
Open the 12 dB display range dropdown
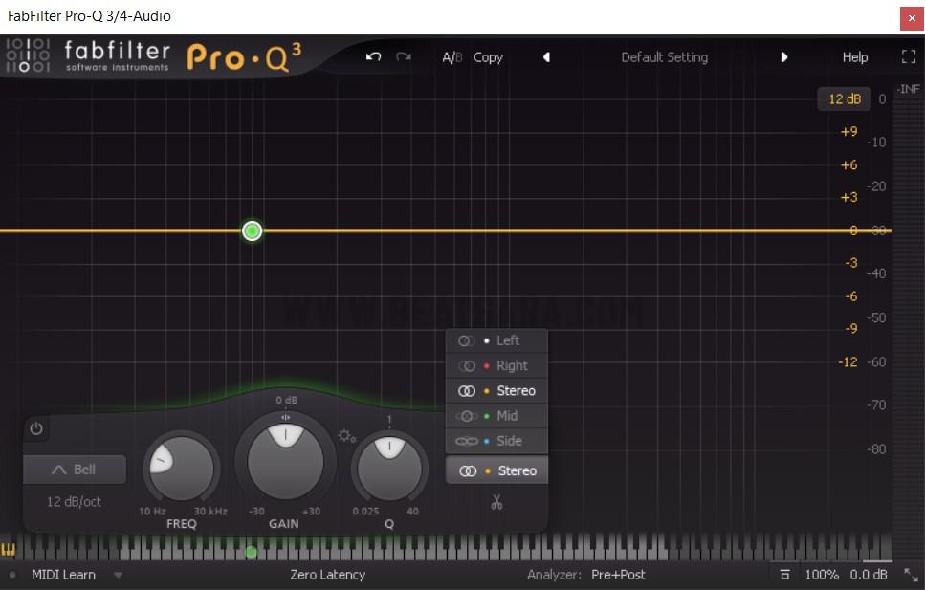tap(844, 99)
